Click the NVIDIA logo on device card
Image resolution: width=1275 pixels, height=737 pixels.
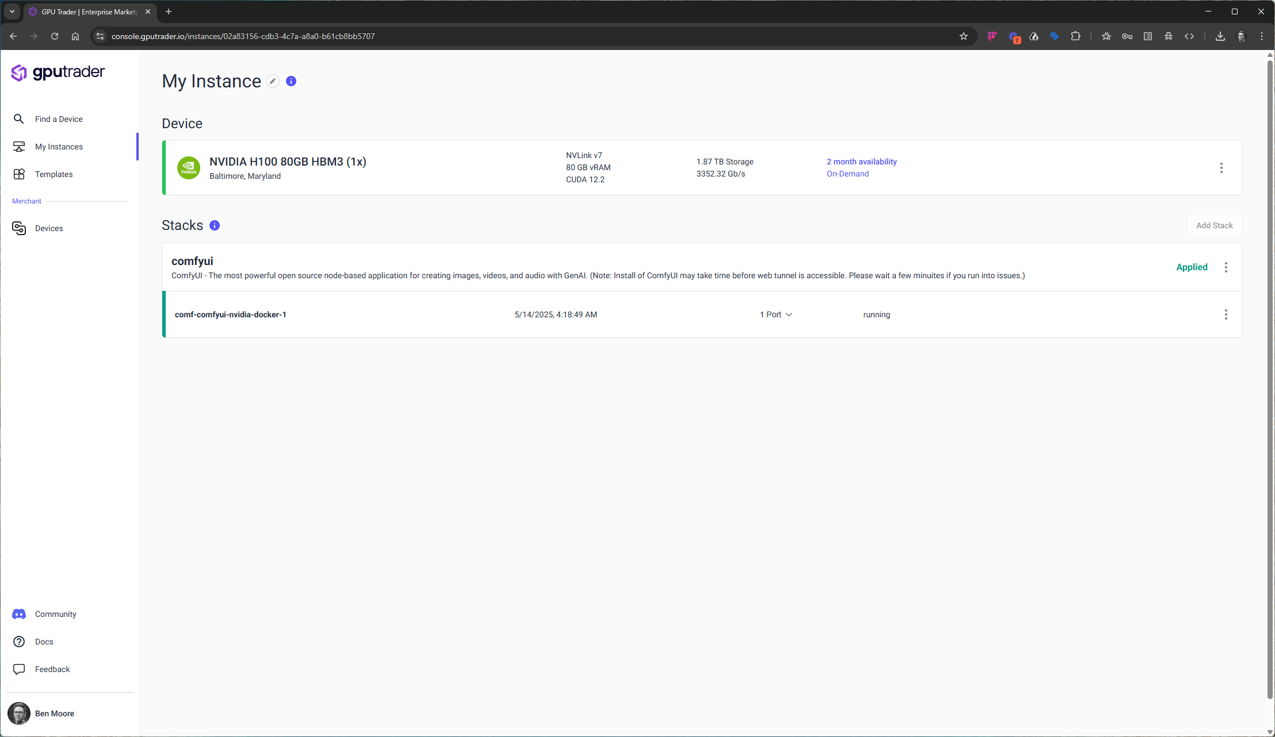coord(189,168)
